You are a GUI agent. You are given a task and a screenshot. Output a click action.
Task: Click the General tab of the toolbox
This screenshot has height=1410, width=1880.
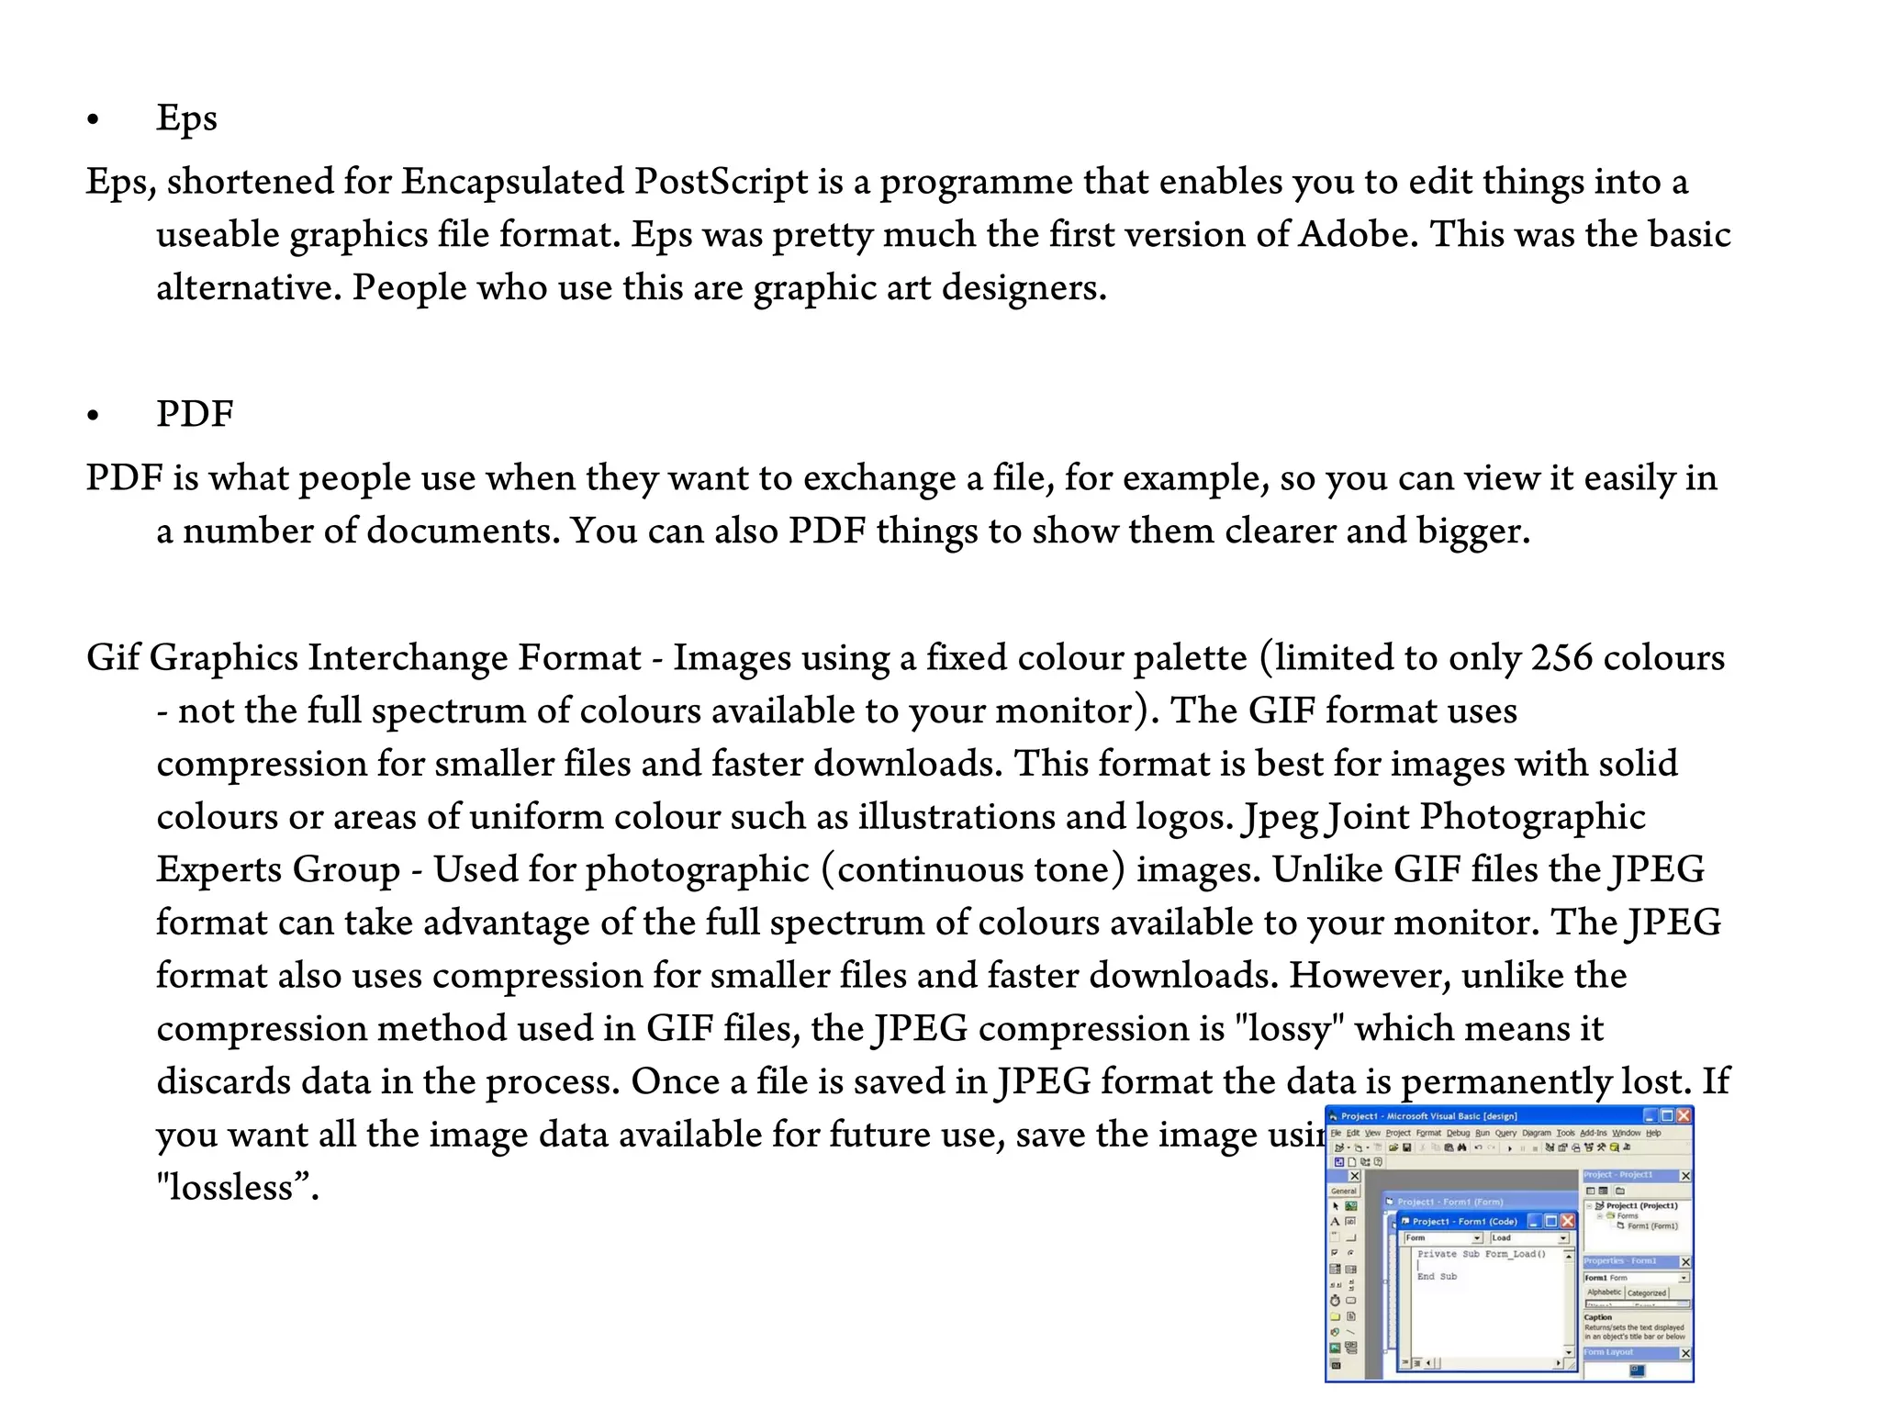pyautogui.click(x=1344, y=1191)
